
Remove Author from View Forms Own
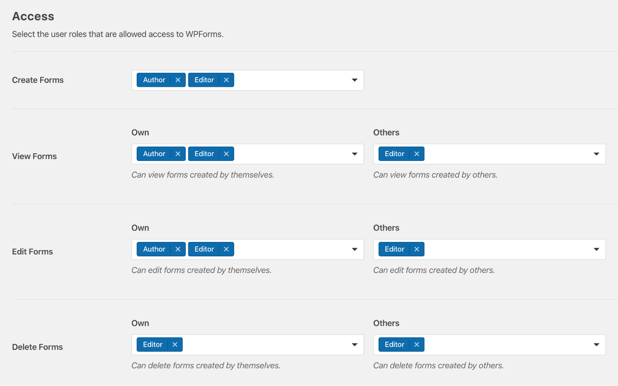[x=178, y=154]
